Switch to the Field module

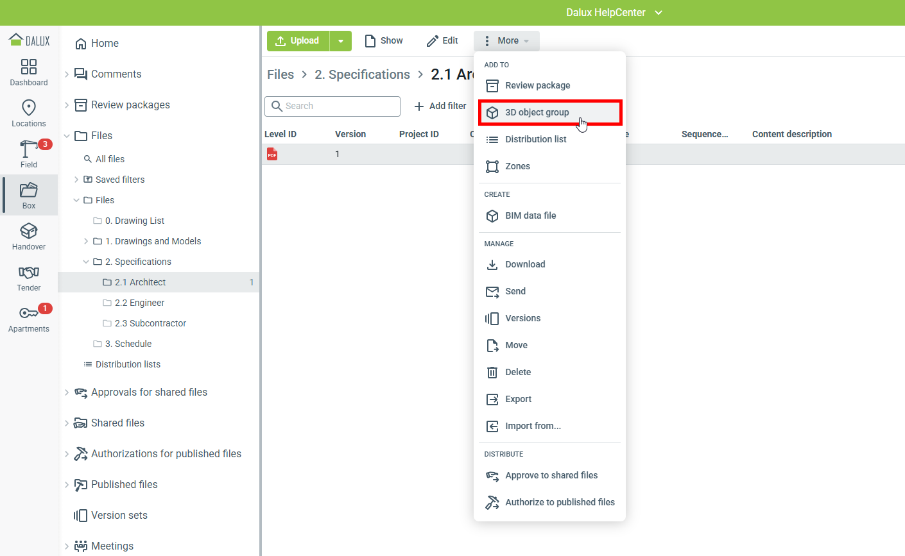[x=29, y=154]
